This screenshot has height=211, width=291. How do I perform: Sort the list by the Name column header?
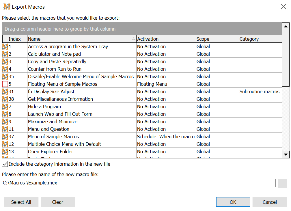81,39
